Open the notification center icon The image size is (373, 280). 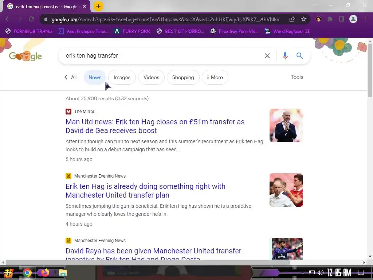tap(361, 273)
